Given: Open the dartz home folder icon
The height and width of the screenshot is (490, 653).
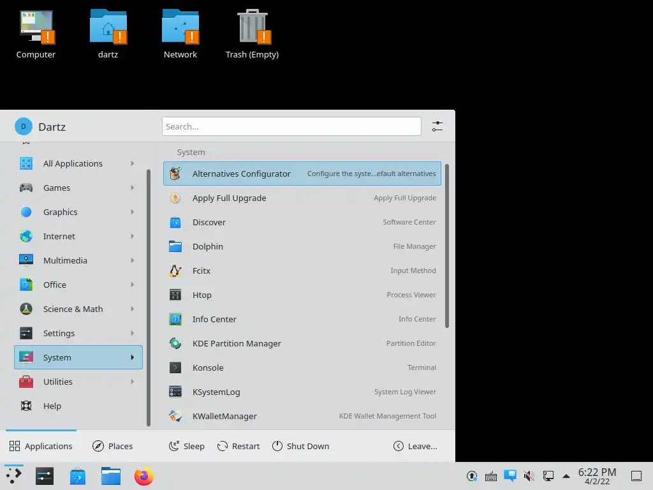Looking at the screenshot, I should tap(108, 34).
